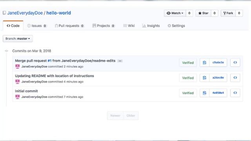This screenshot has width=251, height=141.
Task: Click Verified badge on commit a26ec0e
Action: [x=188, y=78]
